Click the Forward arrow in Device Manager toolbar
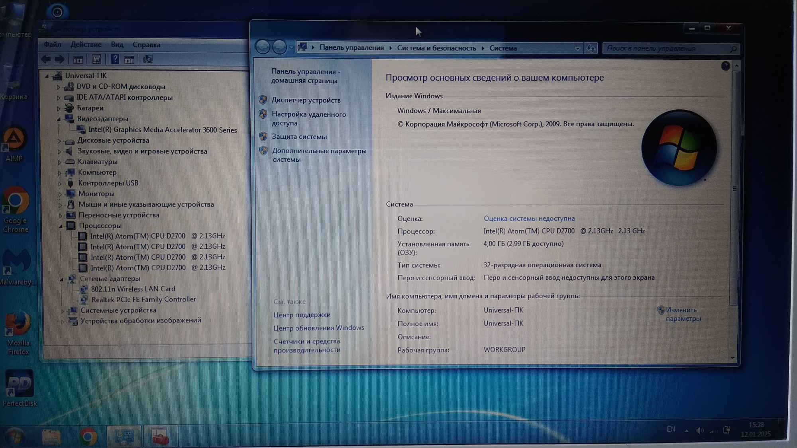Viewport: 797px width, 448px height. tap(60, 59)
